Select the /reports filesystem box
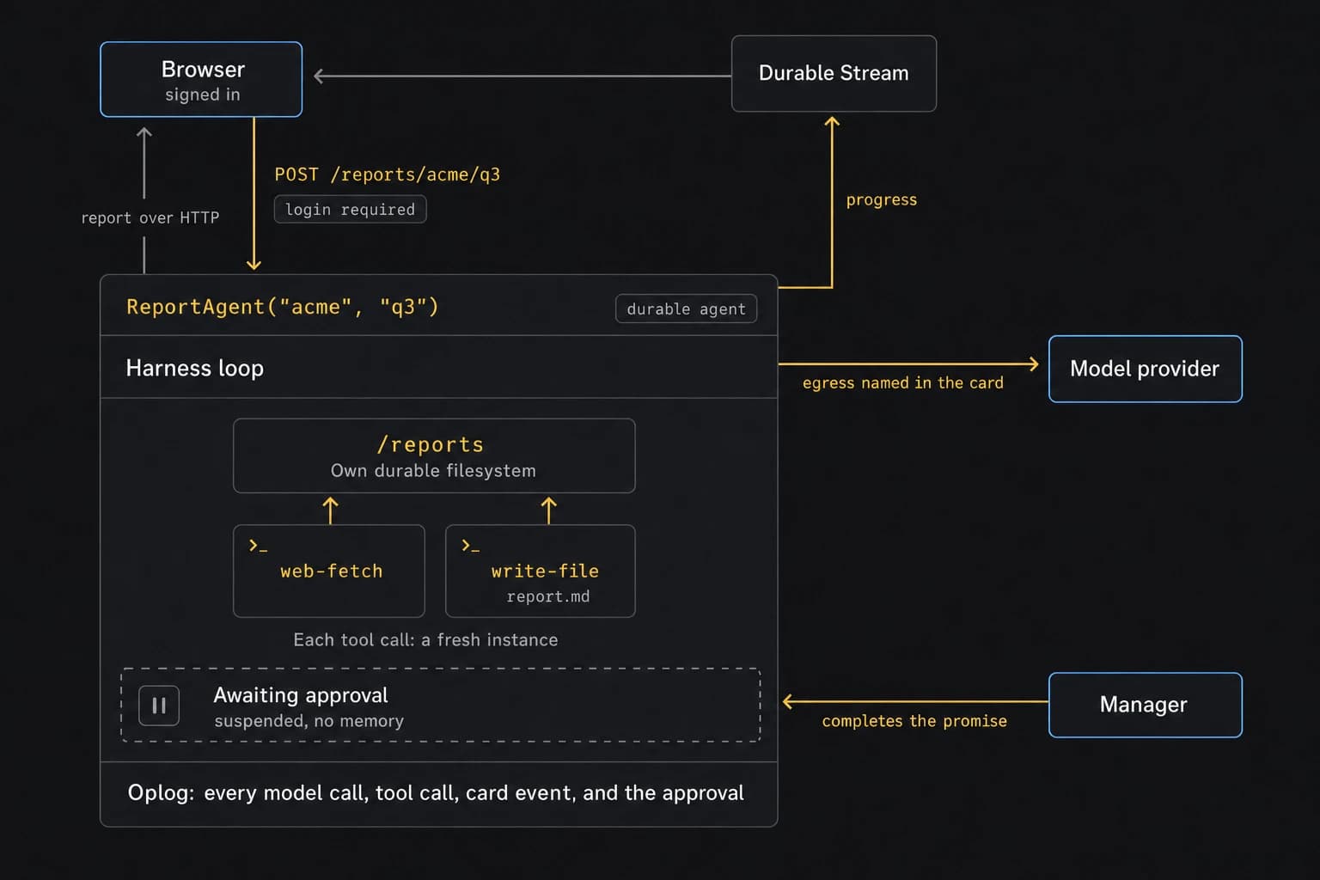 [434, 455]
